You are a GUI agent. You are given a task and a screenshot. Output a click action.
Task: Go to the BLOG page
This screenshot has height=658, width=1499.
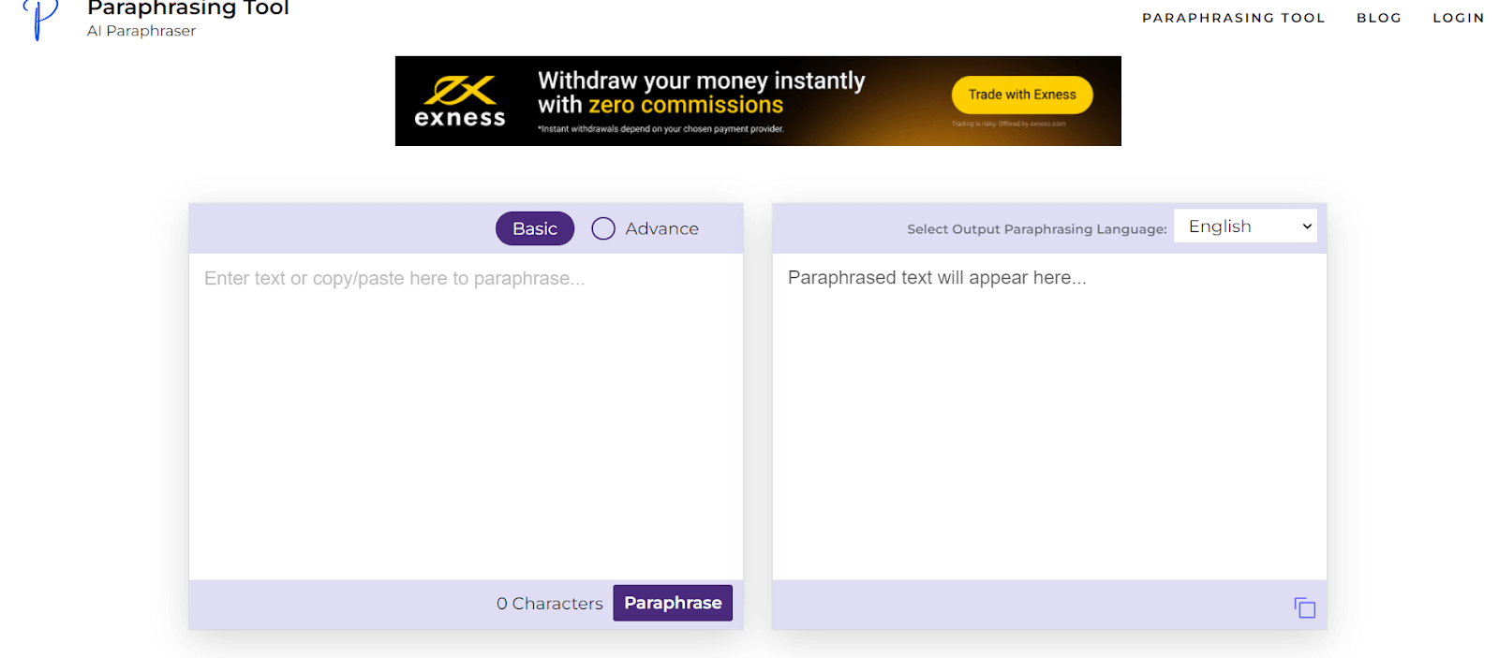tap(1378, 18)
